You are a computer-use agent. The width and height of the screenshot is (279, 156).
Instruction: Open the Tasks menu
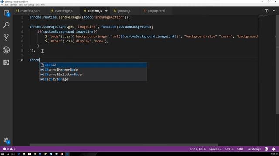point(37,5)
